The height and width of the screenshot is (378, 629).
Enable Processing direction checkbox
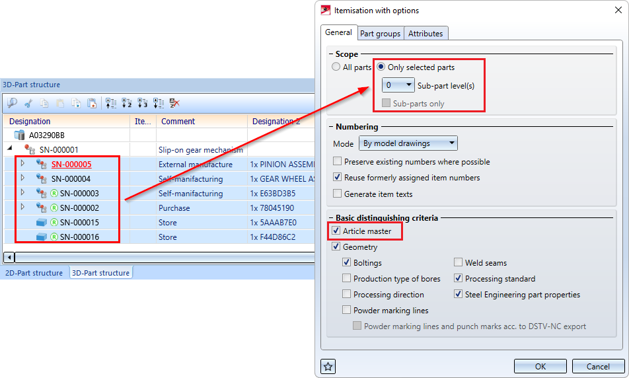pos(347,294)
